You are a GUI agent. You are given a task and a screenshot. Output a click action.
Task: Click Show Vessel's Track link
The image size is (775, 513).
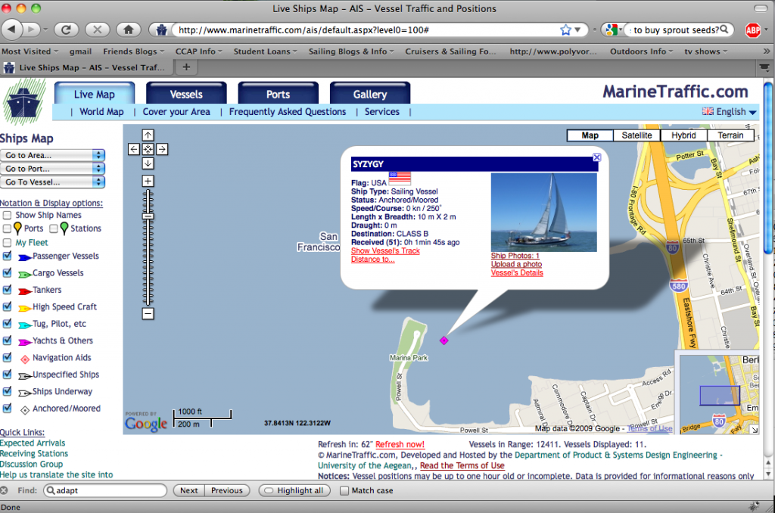[385, 250]
